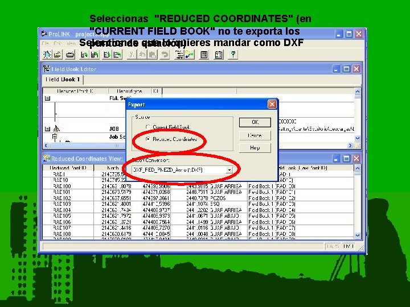Click the Copy toolbar icon

(x=142, y=55)
